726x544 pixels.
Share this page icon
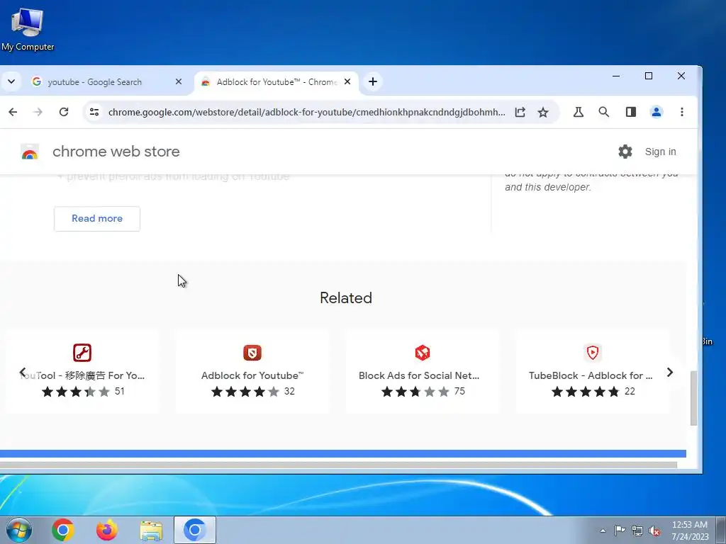tap(520, 112)
